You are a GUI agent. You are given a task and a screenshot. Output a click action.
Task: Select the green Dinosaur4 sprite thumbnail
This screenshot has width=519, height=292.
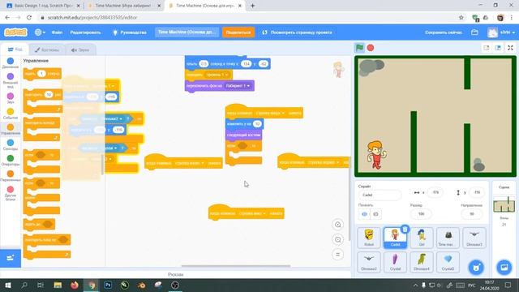click(x=422, y=262)
